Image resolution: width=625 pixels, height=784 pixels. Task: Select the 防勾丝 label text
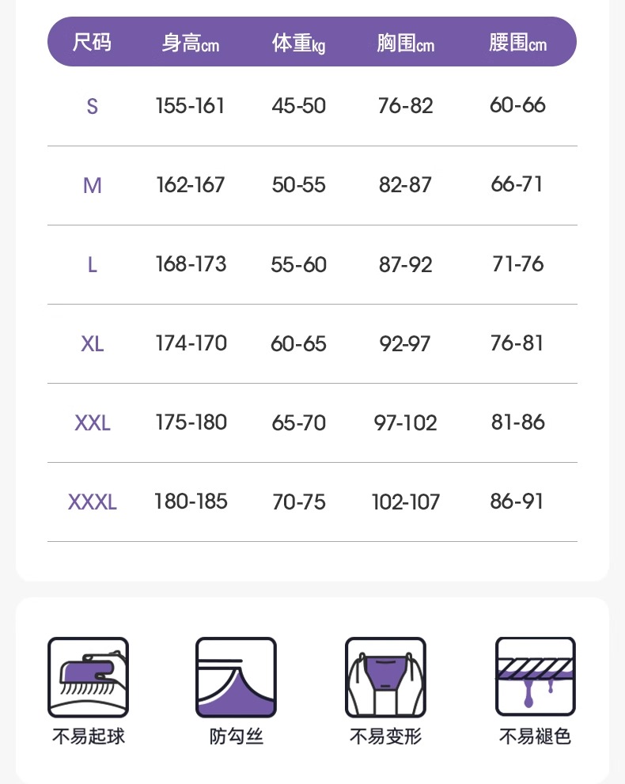pyautogui.click(x=236, y=737)
